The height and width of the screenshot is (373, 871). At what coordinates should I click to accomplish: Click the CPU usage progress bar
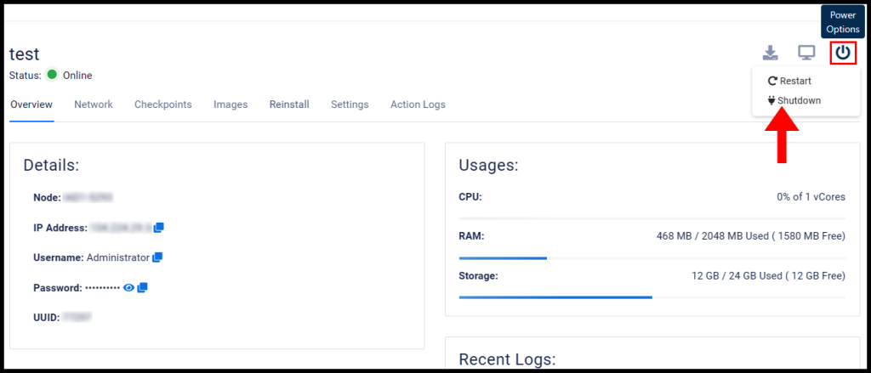pos(652,218)
